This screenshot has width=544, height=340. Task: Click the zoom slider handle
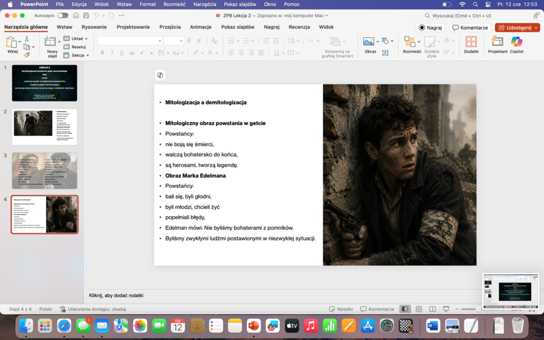pyautogui.click(x=479, y=309)
